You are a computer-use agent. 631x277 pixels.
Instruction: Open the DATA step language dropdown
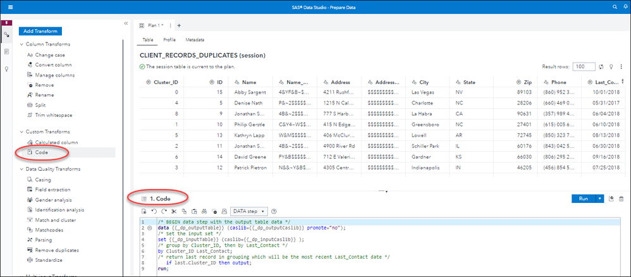(248, 211)
